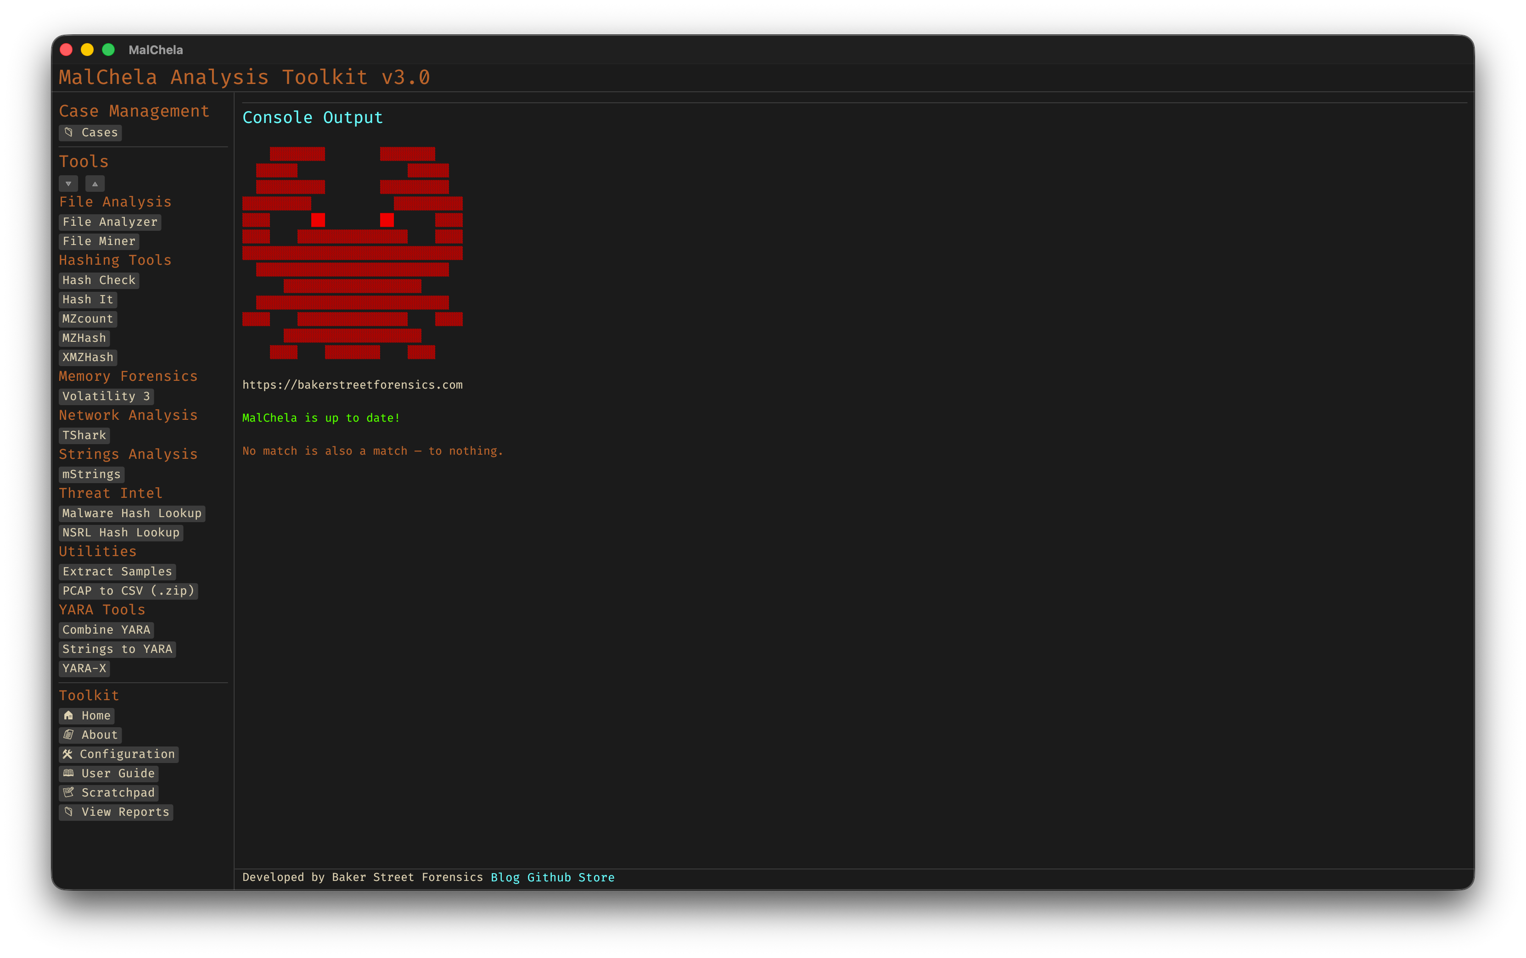Open Configuration with the tools icon
Viewport: 1526px width, 958px height.
pyautogui.click(x=118, y=754)
